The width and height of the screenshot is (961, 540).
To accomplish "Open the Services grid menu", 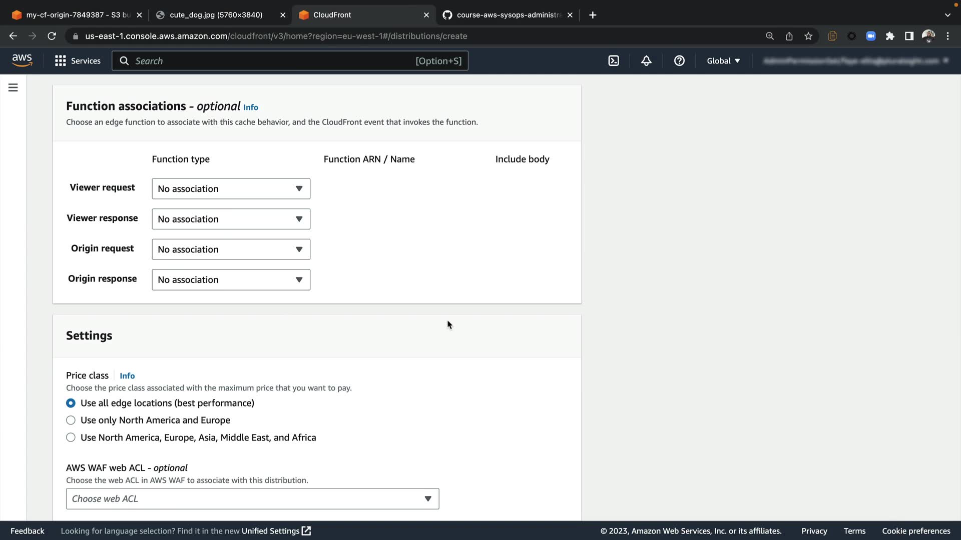I will point(78,61).
